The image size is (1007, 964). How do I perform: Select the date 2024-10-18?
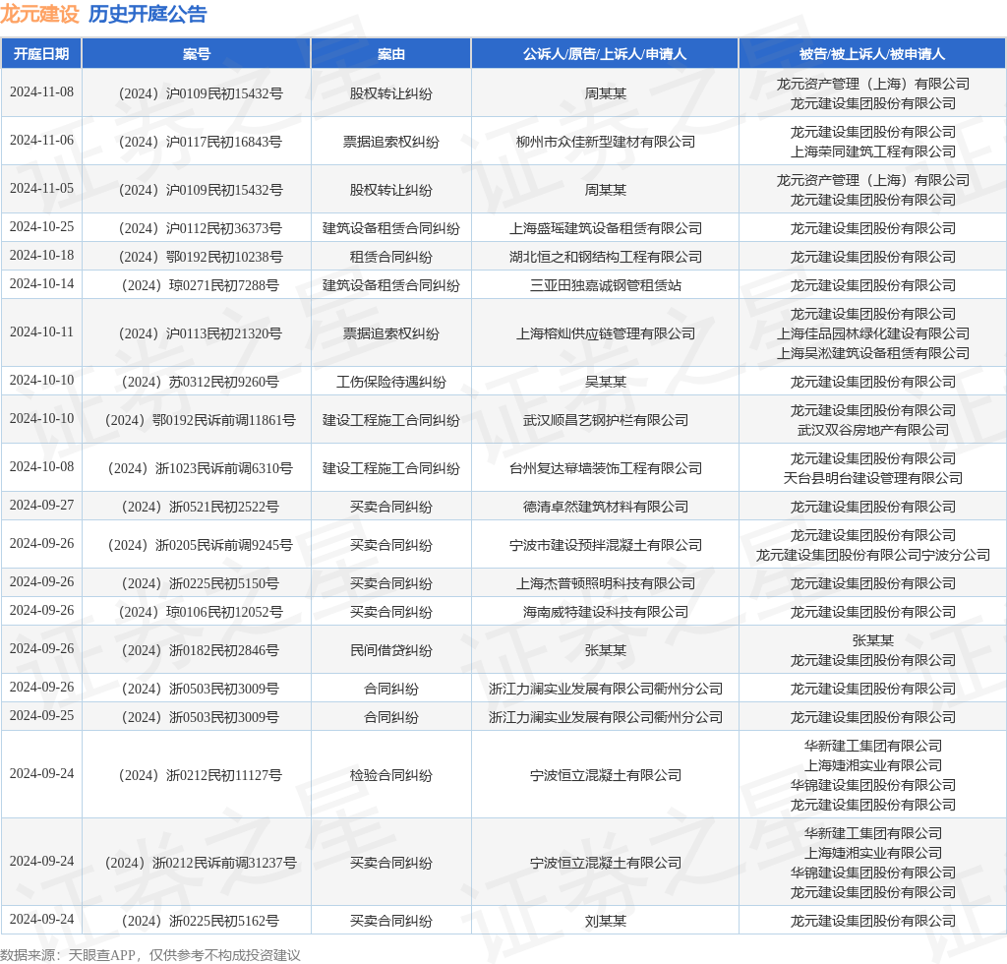41,255
